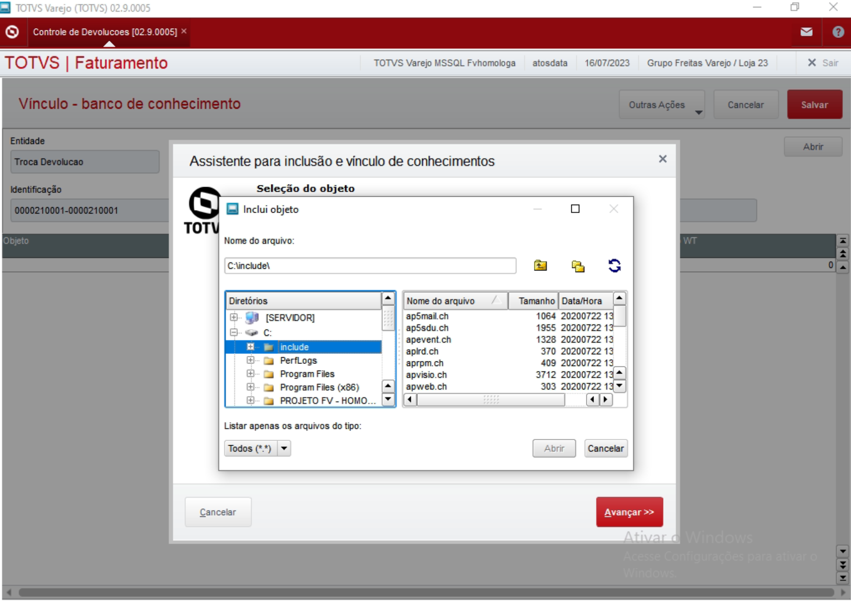Image resolution: width=851 pixels, height=604 pixels.
Task: Click the Grupo Freitas Varejo / Loja 23 label
Action: tap(707, 63)
